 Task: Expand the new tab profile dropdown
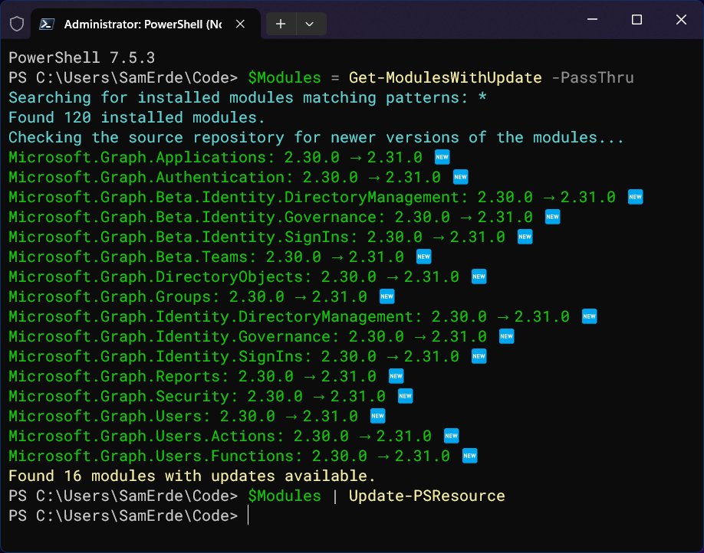pos(309,24)
